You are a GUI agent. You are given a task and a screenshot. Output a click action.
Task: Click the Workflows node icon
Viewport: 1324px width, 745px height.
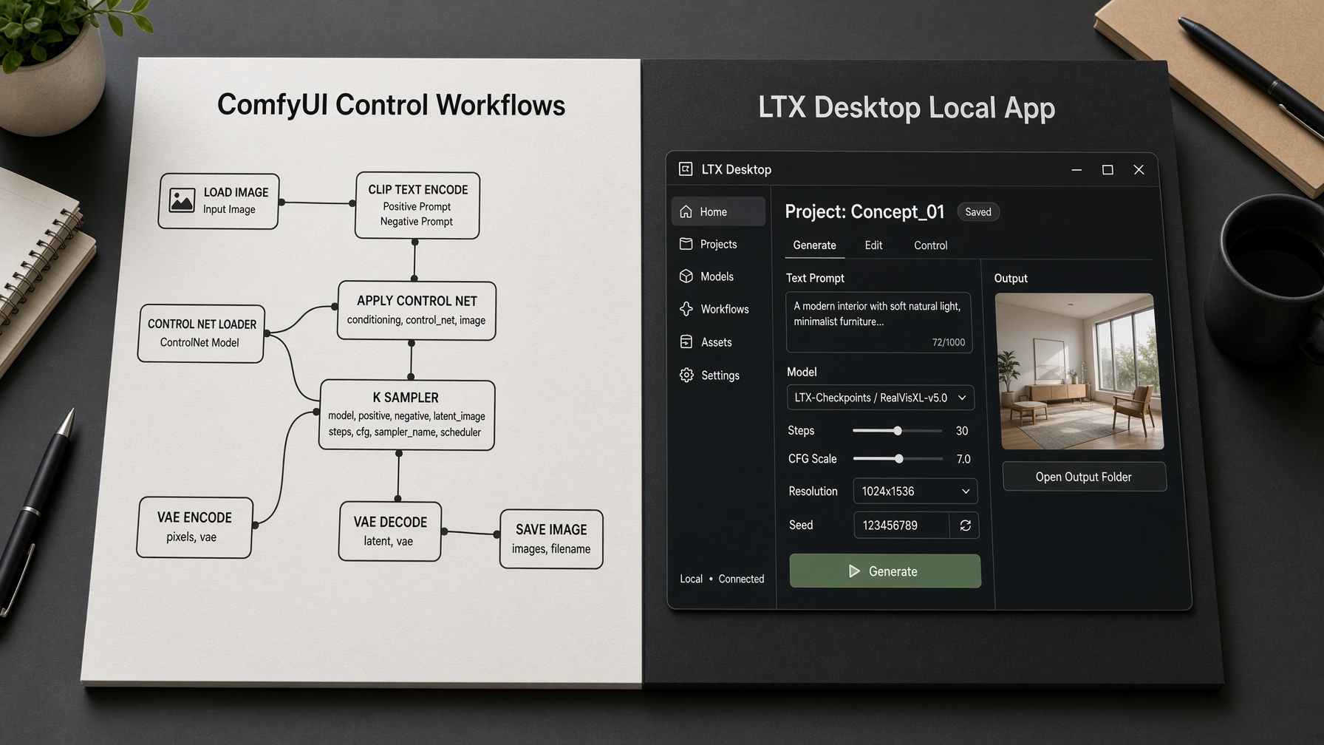coord(686,309)
